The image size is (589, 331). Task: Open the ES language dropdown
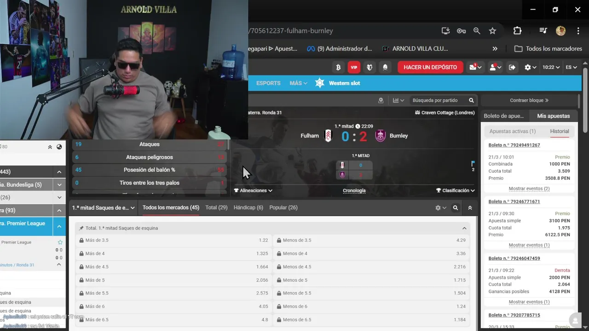tap(571, 67)
